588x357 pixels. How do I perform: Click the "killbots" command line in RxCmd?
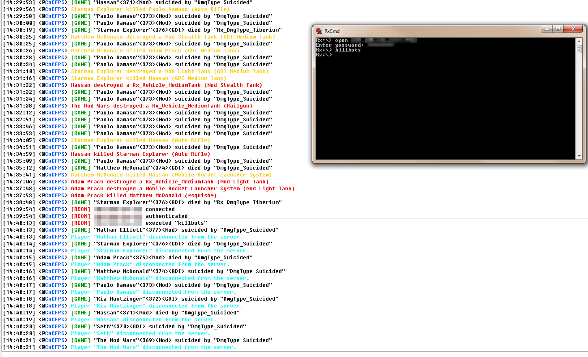coord(338,50)
